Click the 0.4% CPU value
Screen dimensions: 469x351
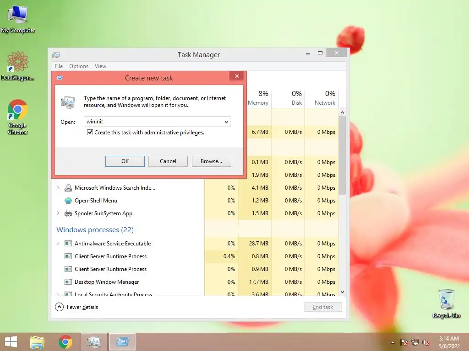[x=229, y=256]
